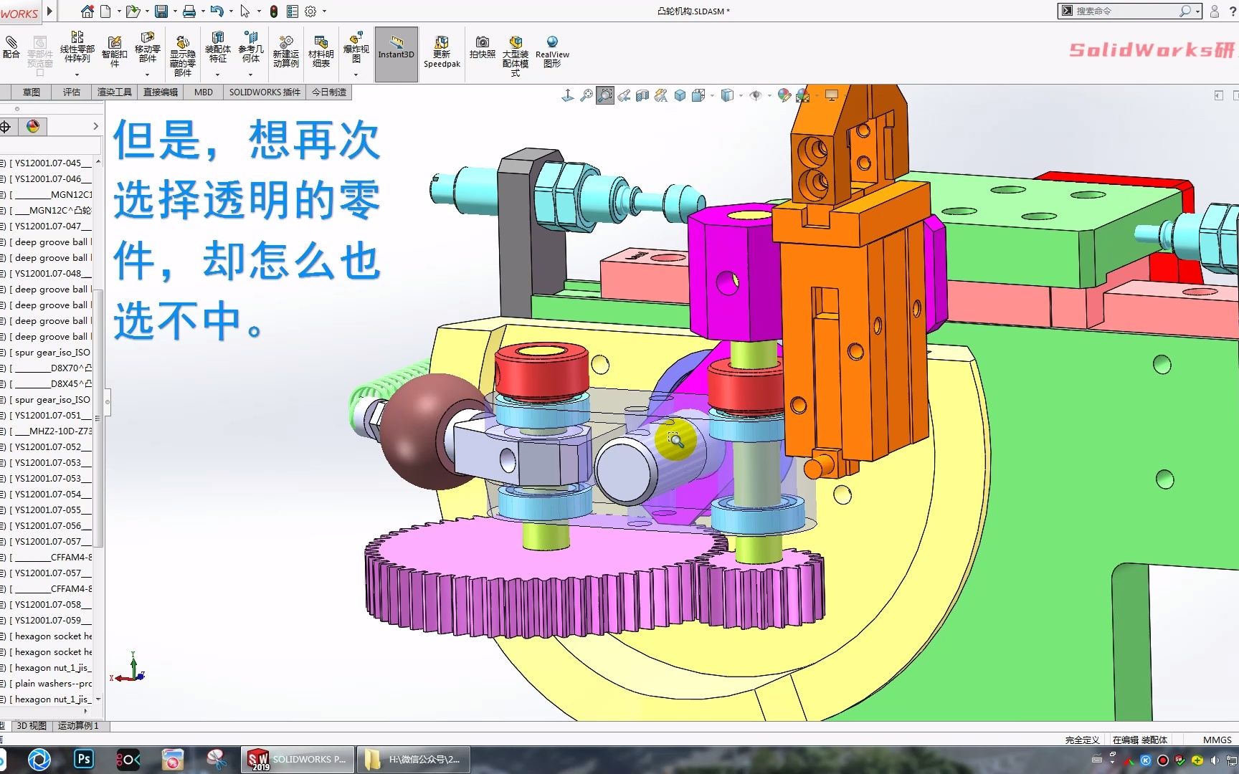Expand the Options gear dropdown arrow

[324, 11]
